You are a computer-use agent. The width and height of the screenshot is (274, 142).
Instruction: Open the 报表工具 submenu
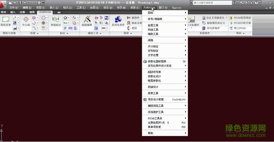(165, 93)
